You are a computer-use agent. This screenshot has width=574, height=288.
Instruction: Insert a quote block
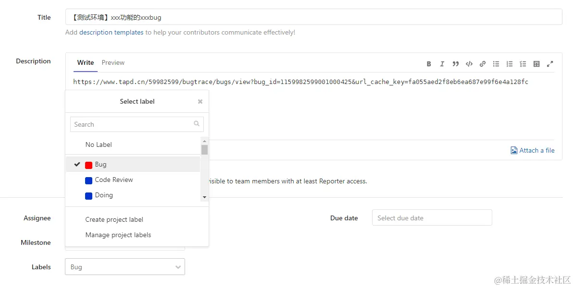[455, 64]
